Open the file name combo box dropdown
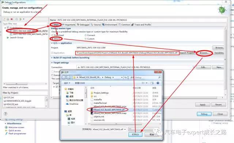Image resolution: width=234 pixels, height=143 pixels. click(x=125, y=129)
